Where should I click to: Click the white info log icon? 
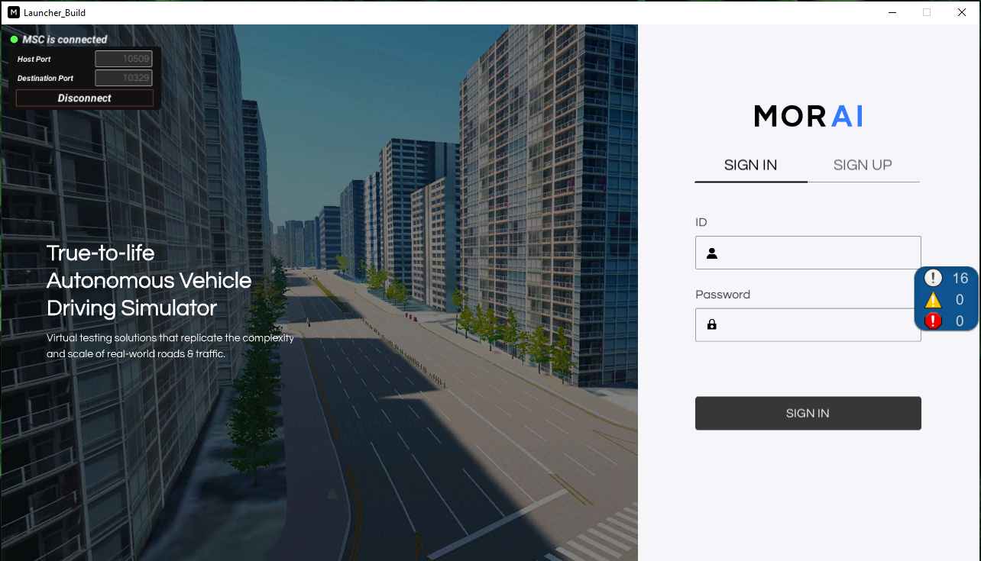[x=933, y=278]
